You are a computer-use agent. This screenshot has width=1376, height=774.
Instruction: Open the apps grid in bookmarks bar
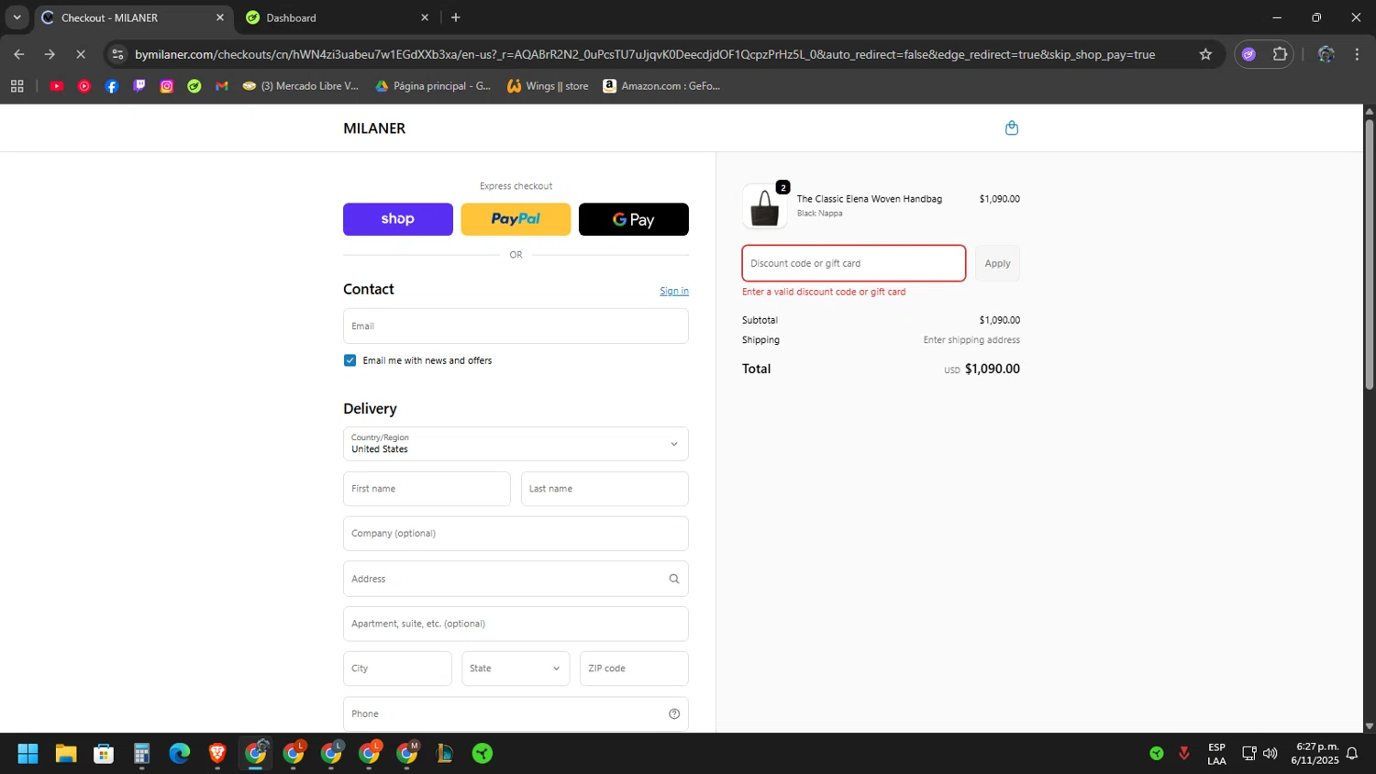tap(17, 86)
